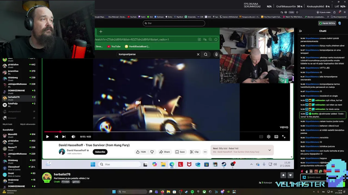This screenshot has height=195, width=348.
Task: Save the video to a playlist
Action: click(180, 152)
